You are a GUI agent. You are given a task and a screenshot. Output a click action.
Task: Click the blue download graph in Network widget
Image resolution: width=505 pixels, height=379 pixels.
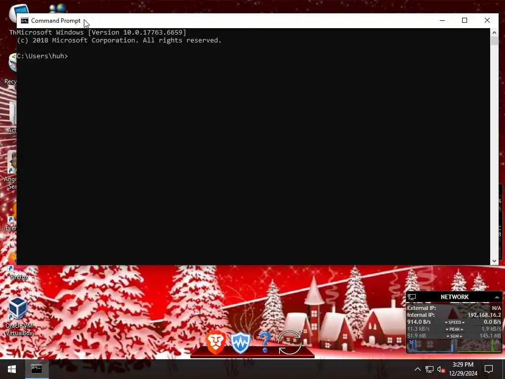(x=430, y=346)
